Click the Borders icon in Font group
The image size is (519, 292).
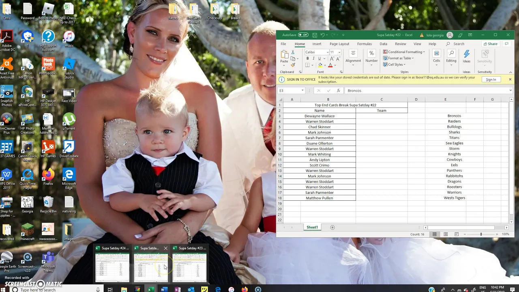(307, 65)
